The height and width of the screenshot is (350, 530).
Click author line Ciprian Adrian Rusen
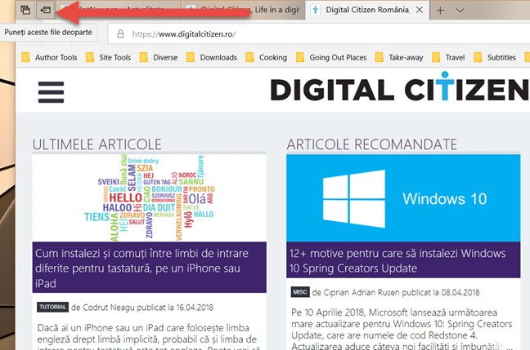pyautogui.click(x=396, y=292)
